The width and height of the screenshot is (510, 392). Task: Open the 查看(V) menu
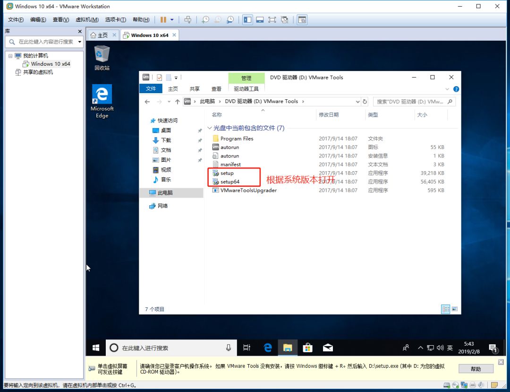[61, 19]
